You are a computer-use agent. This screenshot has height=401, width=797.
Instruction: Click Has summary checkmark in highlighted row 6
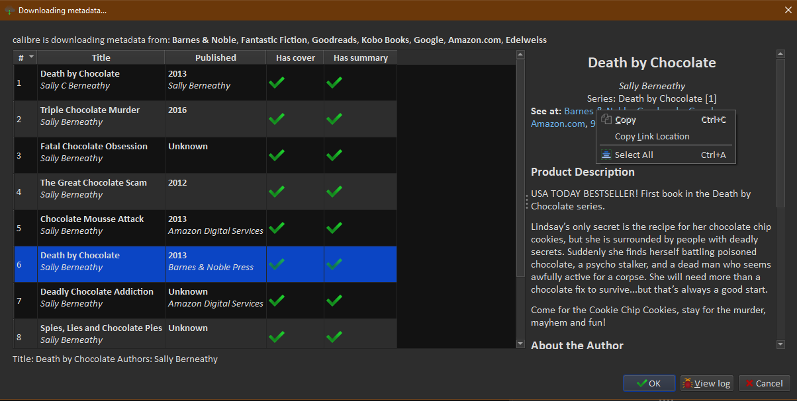pyautogui.click(x=334, y=264)
